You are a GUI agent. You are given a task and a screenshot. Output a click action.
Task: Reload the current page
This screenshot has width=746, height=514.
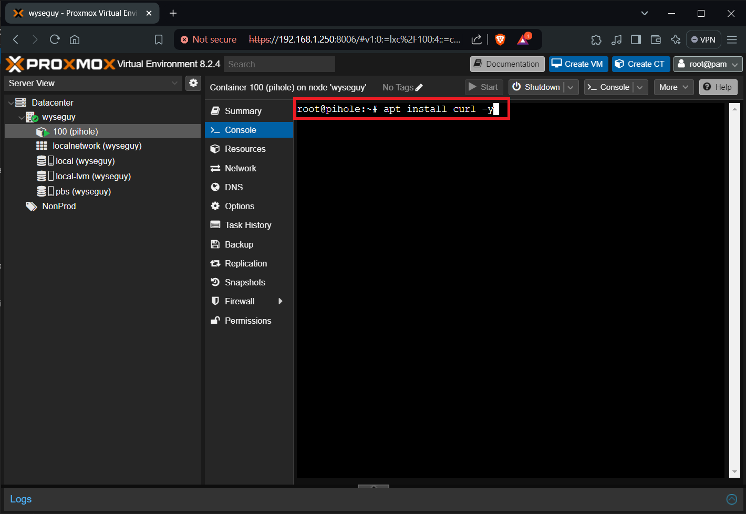55,39
